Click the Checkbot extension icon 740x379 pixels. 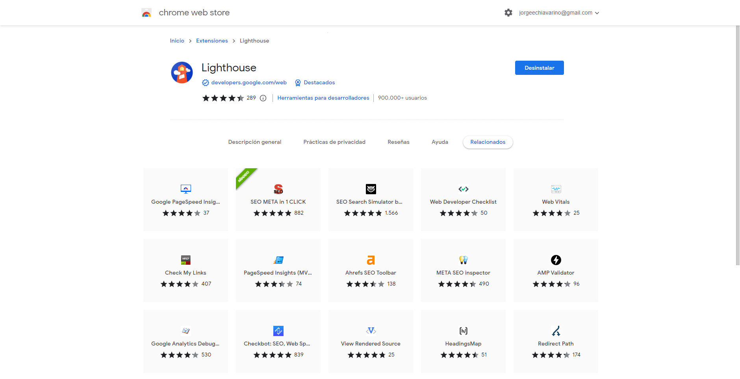[278, 331]
